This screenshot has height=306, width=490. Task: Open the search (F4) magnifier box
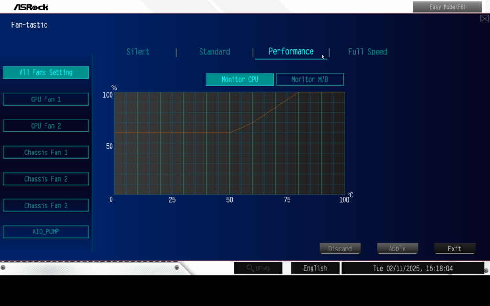pos(258,268)
